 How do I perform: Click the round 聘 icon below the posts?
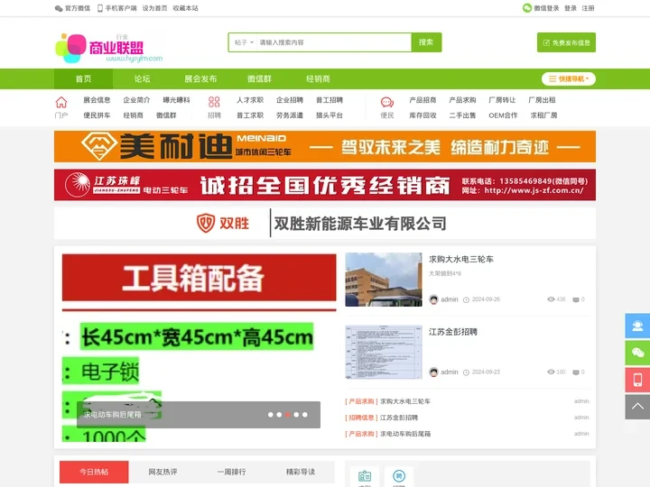pyautogui.click(x=399, y=476)
